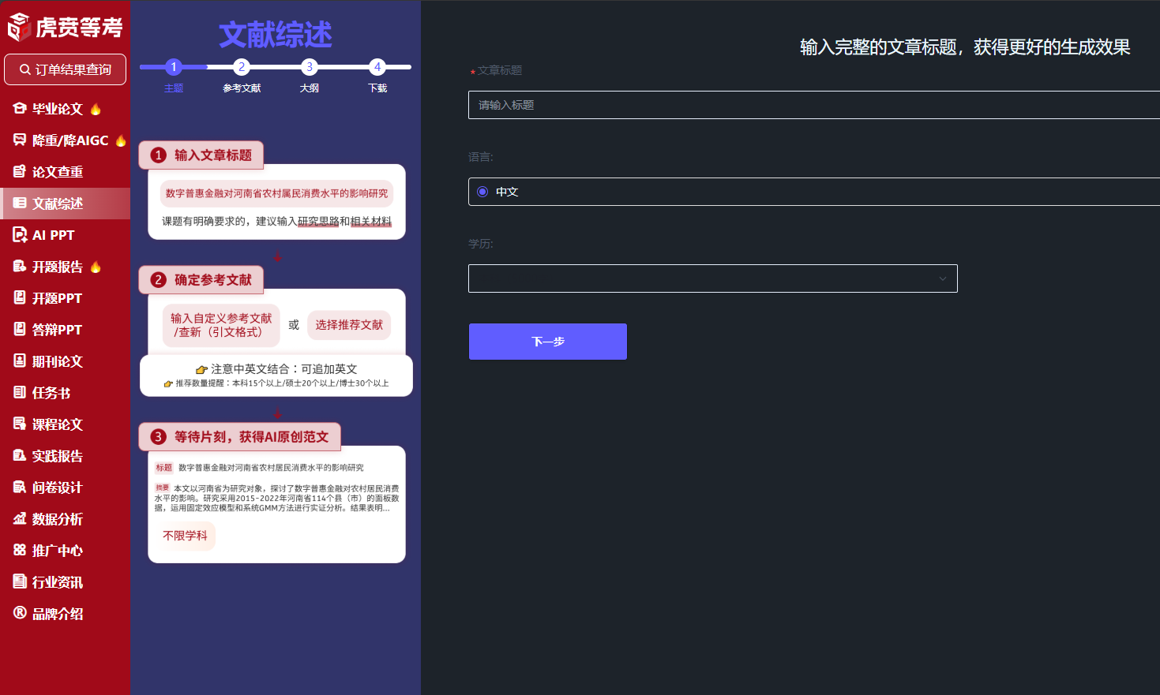Click the 问卷设计 sidebar icon

20,487
